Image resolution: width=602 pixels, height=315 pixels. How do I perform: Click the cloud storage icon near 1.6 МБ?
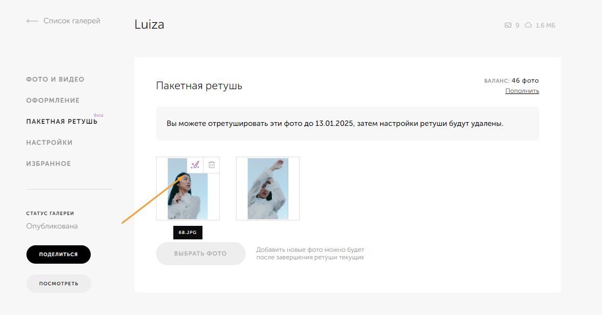tap(528, 25)
